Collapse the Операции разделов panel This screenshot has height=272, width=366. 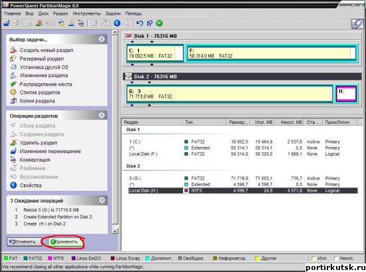click(102, 115)
